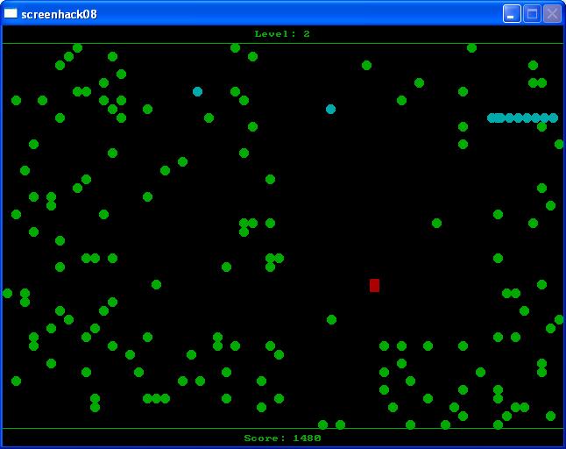Click the rightmost segment of the cyan centipede
The height and width of the screenshot is (449, 566).
(553, 118)
